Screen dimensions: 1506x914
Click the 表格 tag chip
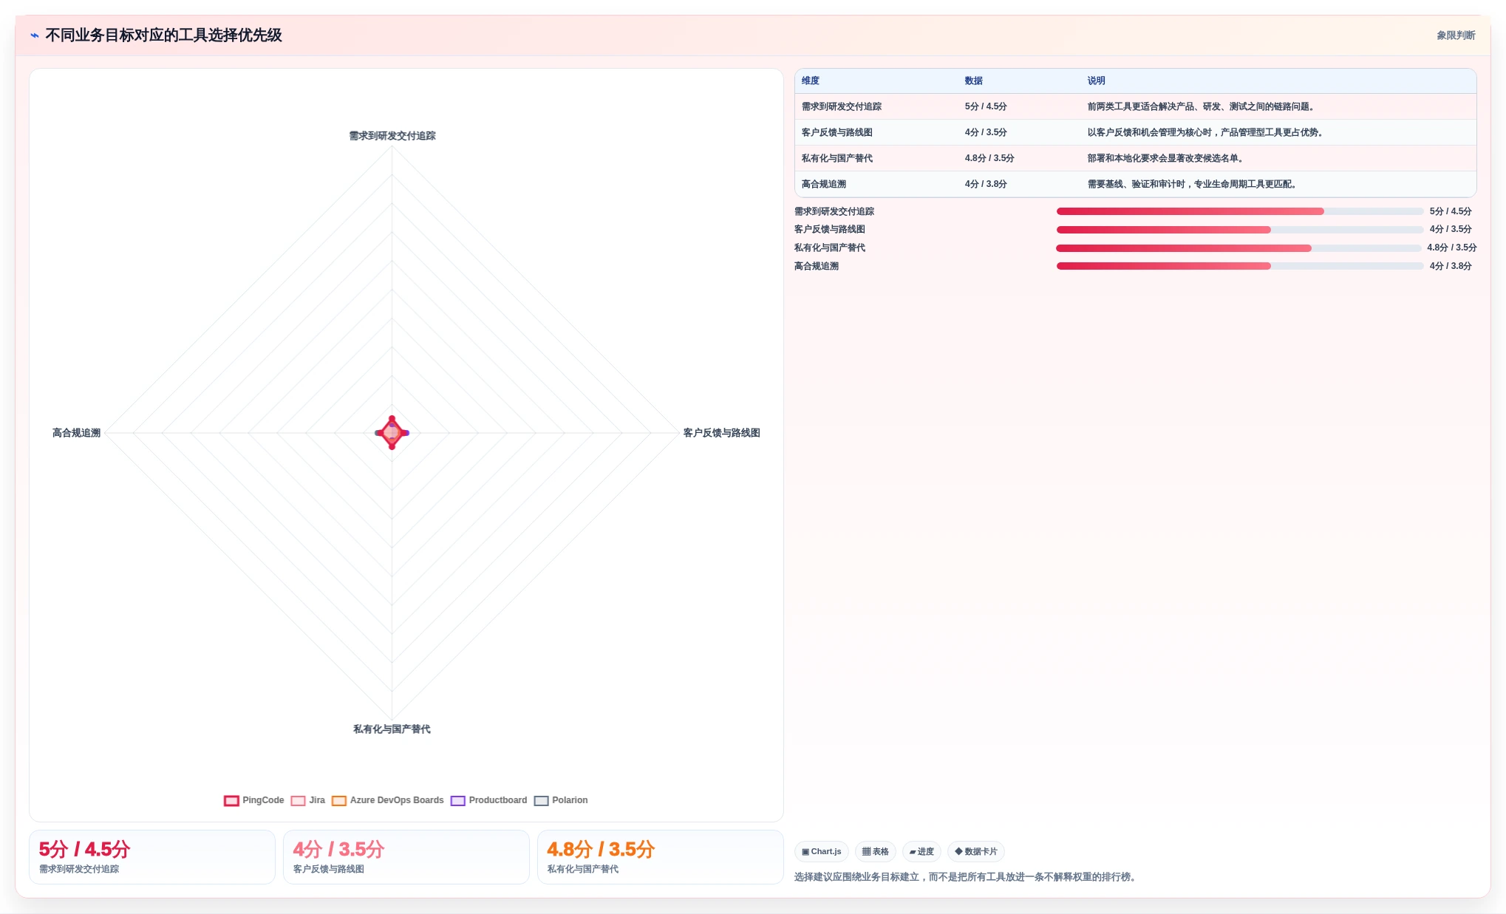[876, 851]
